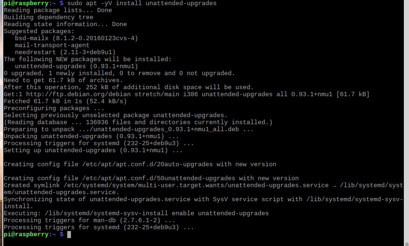
Task: Click the 'Preconfiguring packages ...' line
Action: (54, 108)
